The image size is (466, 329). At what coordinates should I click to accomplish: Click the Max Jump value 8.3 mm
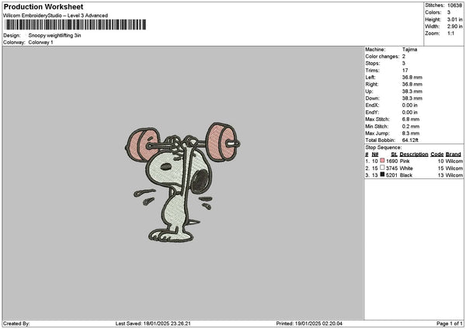410,133
